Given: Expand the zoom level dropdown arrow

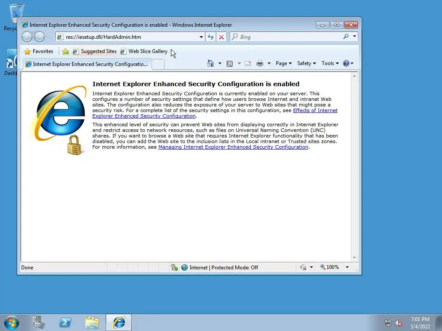Looking at the screenshot, I should tap(347, 267).
